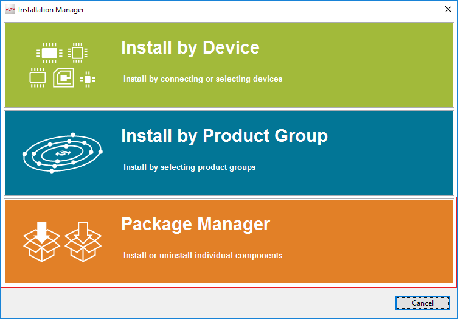Cancel the Installation Manager dialog
458x319 pixels.
pyautogui.click(x=422, y=303)
